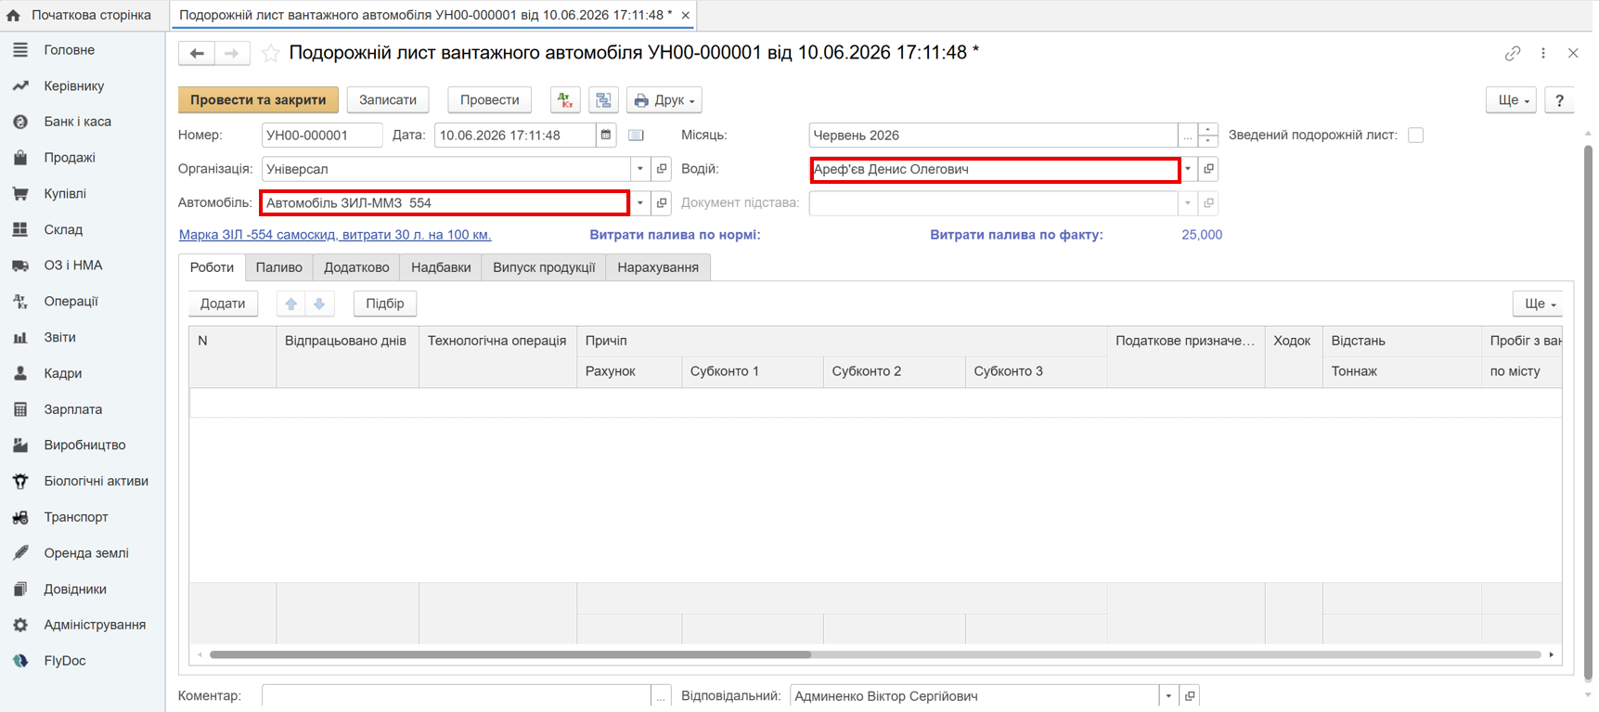This screenshot has height=712, width=1599.
Task: Open the FlyDoc section
Action: (x=64, y=661)
